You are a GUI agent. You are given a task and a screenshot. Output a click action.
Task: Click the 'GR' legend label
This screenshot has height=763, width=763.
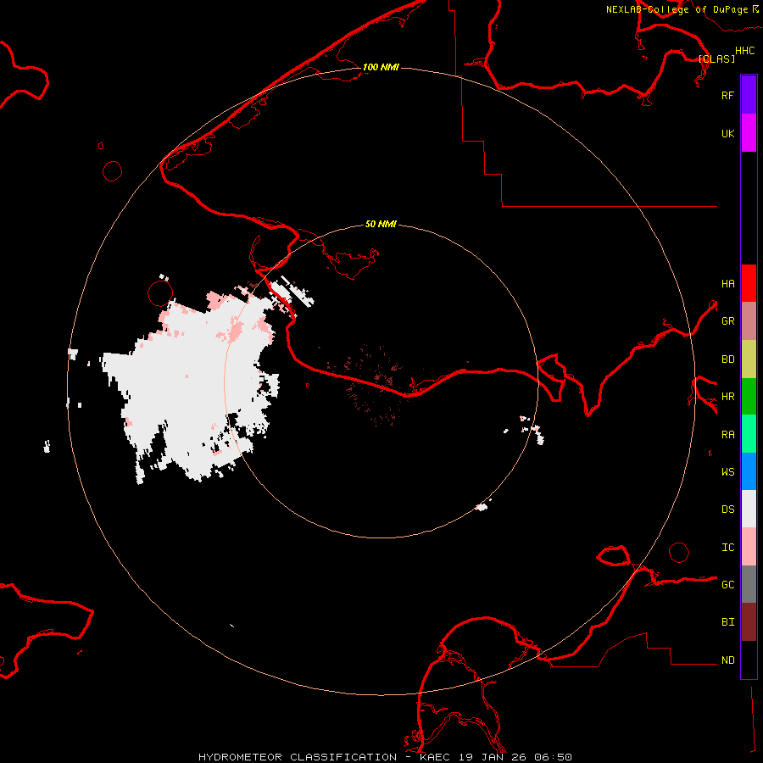point(727,321)
